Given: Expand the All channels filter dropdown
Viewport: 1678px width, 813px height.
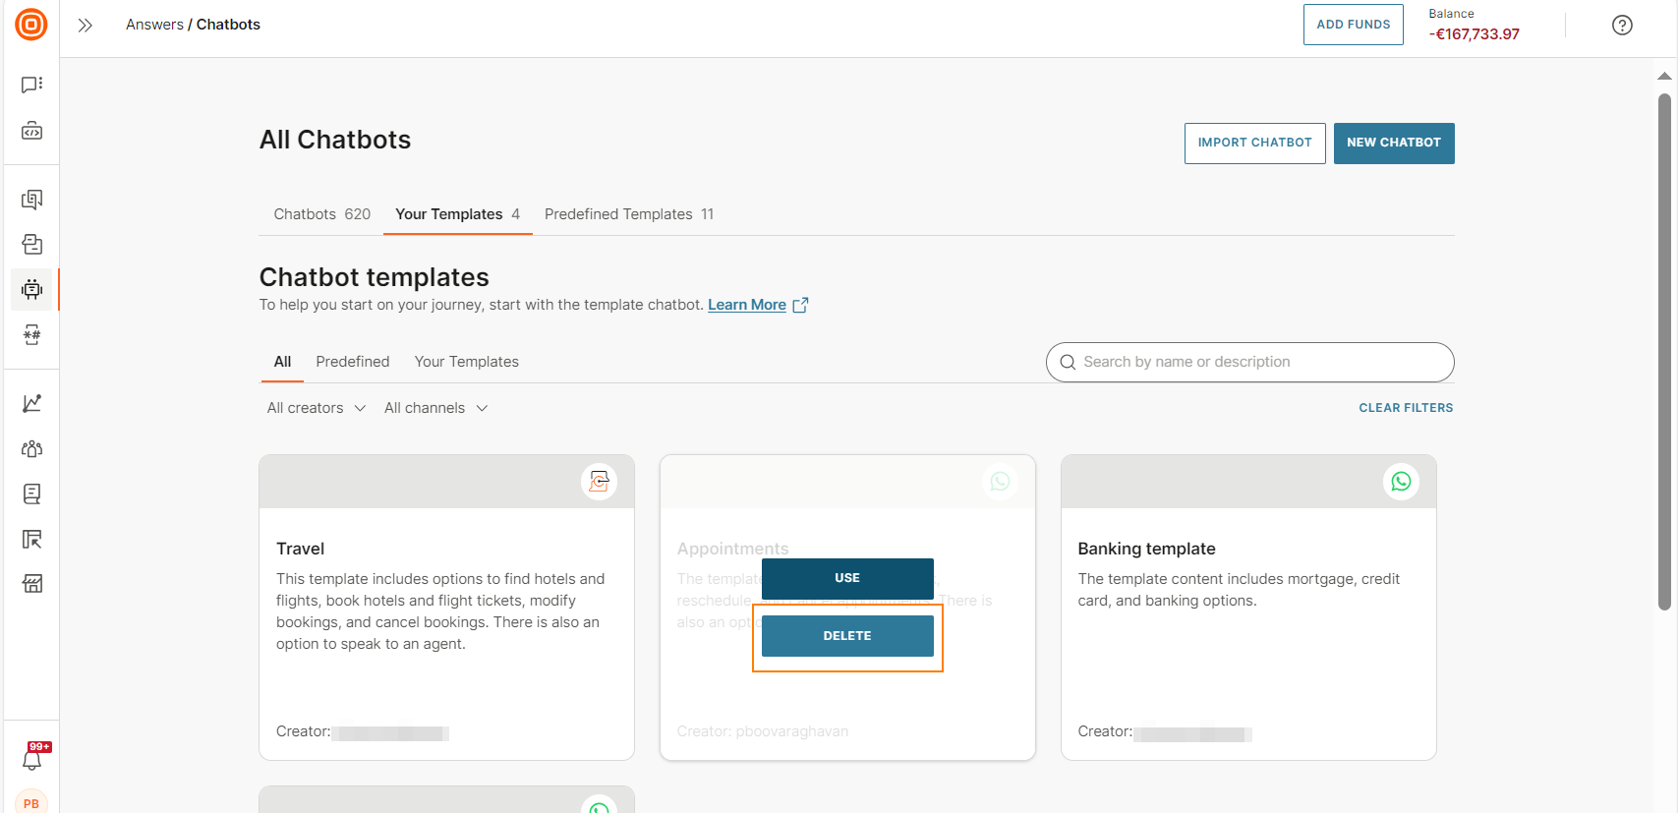Looking at the screenshot, I should (435, 408).
